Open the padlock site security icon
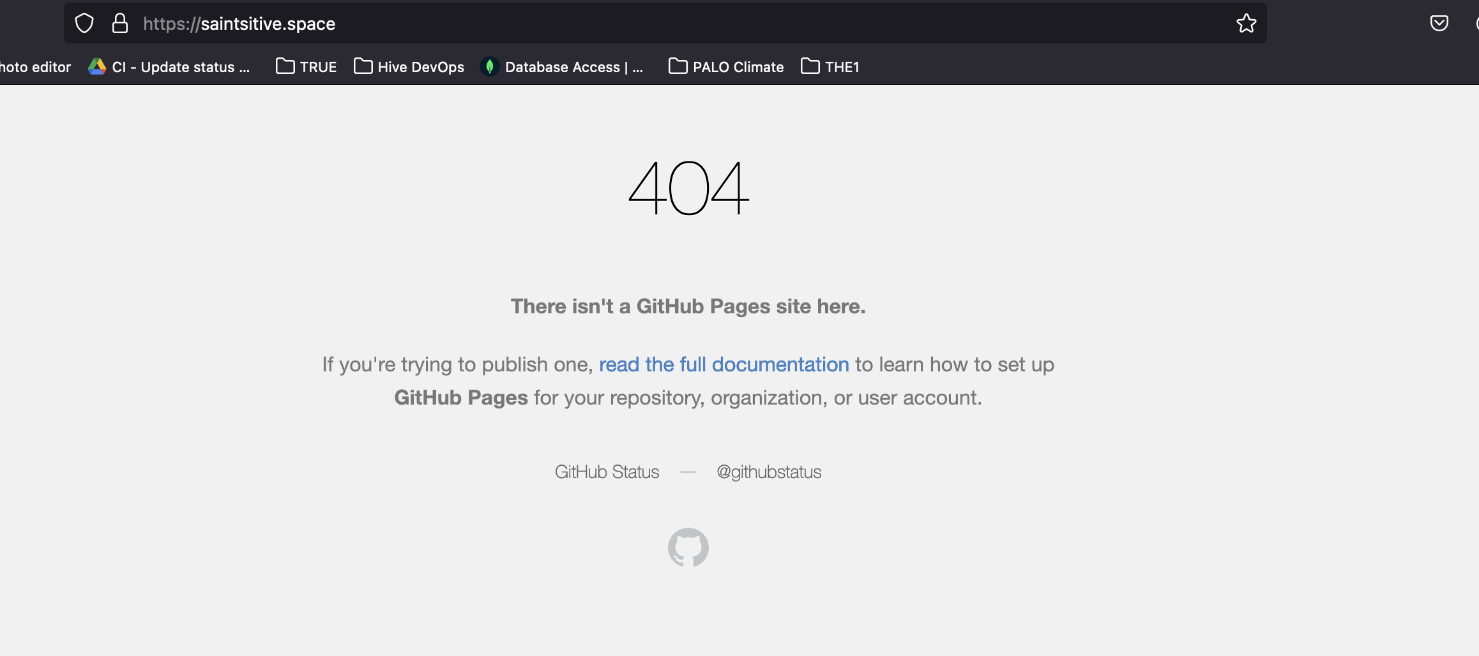 (x=119, y=23)
